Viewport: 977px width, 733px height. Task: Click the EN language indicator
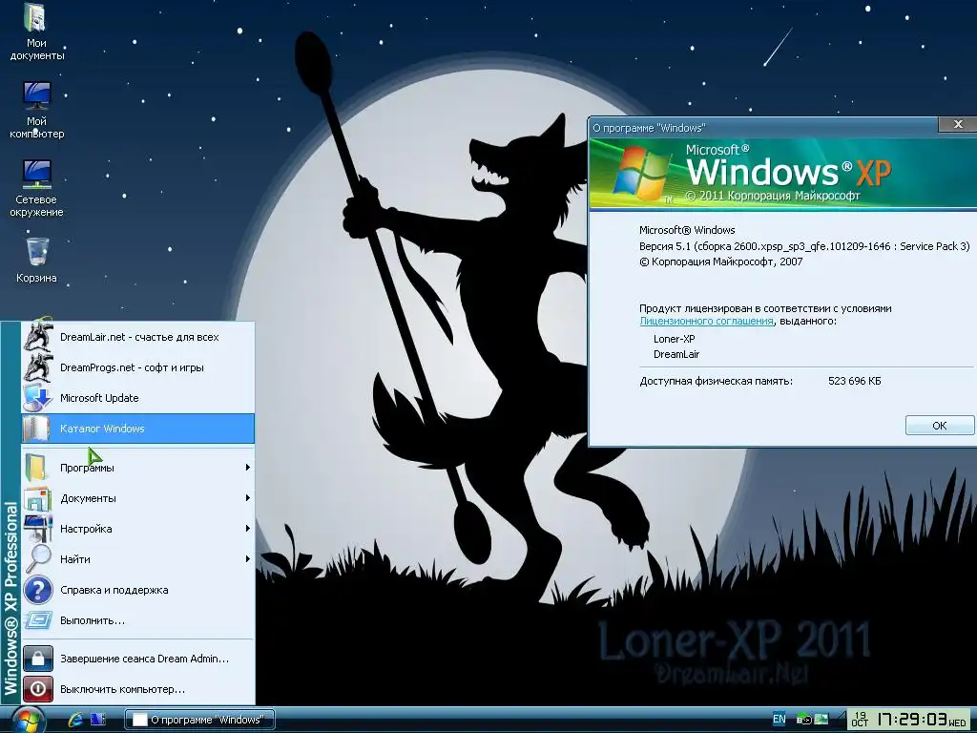[x=779, y=720]
